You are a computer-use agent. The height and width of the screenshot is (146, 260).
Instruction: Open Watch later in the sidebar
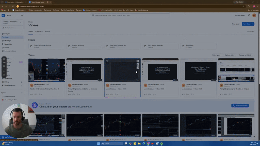tap(12, 44)
